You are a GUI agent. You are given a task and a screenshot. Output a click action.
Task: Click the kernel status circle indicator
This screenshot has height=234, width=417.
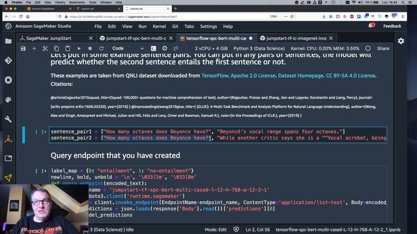click(367, 49)
